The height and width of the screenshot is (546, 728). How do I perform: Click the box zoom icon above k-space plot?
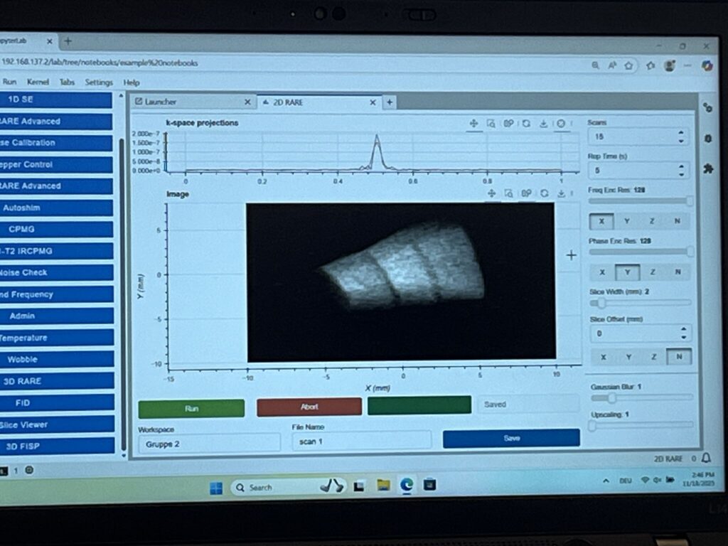[x=491, y=124]
